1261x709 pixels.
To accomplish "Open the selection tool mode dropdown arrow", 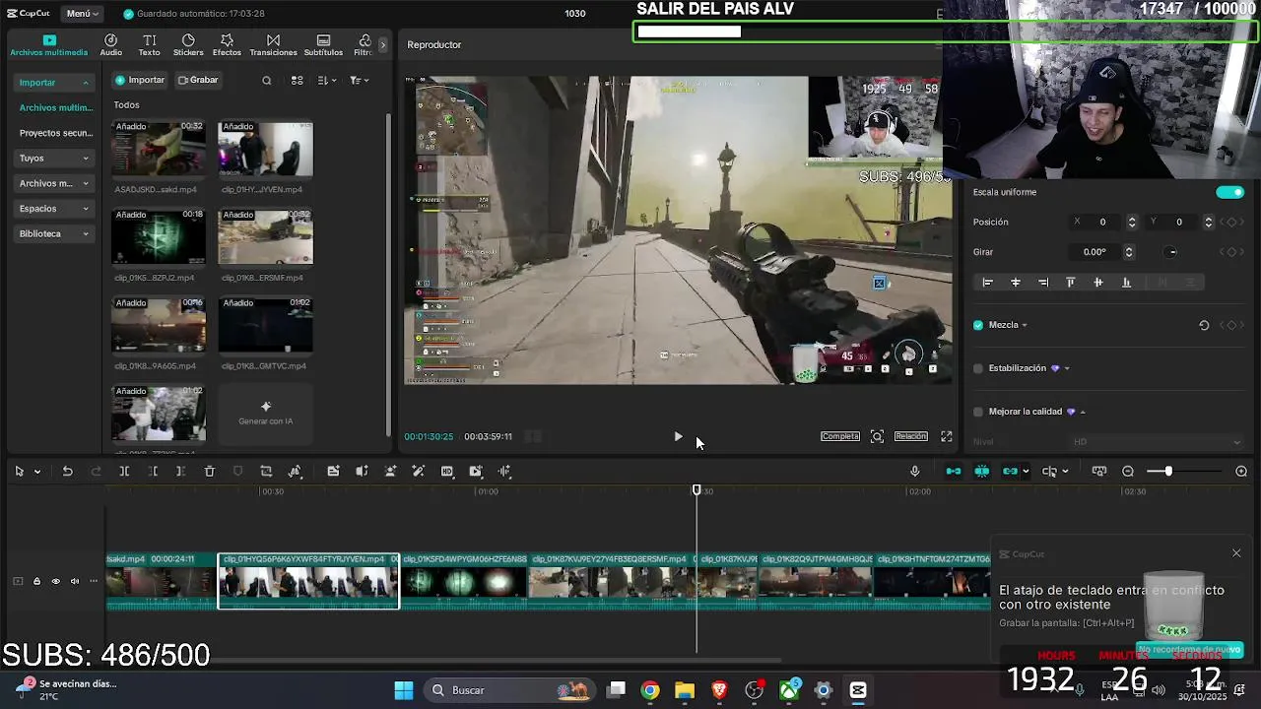I will (37, 472).
